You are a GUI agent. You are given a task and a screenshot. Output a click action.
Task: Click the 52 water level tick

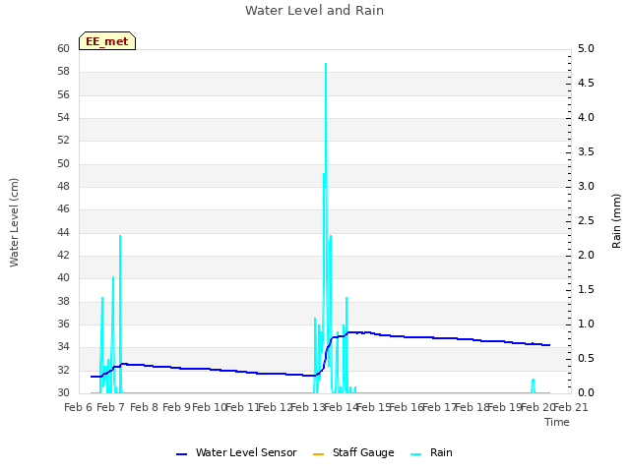pos(63,141)
